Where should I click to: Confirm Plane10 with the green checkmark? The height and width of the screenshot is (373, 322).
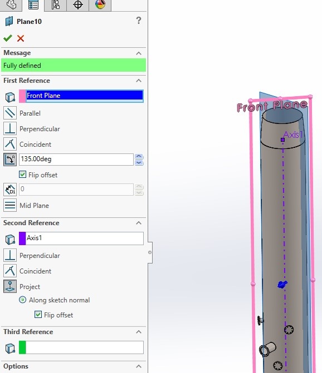pyautogui.click(x=8, y=38)
